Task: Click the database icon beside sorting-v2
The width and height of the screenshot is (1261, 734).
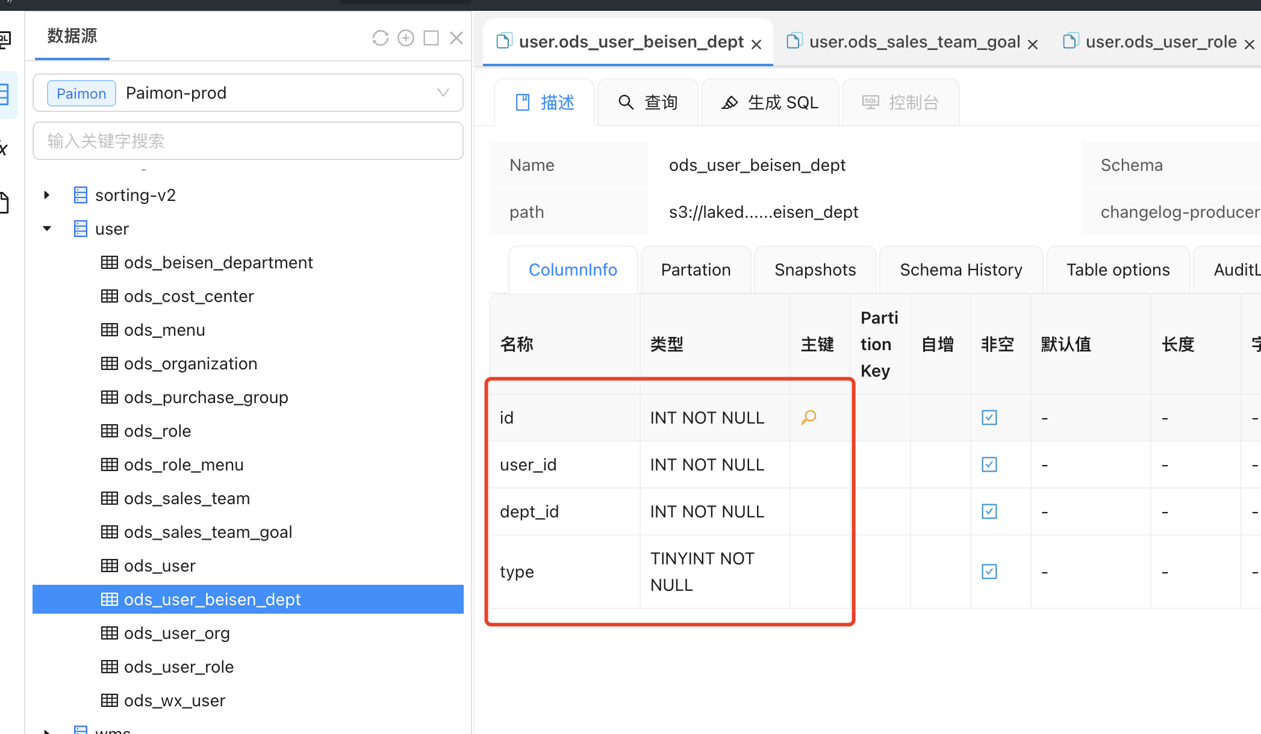Action: point(80,195)
